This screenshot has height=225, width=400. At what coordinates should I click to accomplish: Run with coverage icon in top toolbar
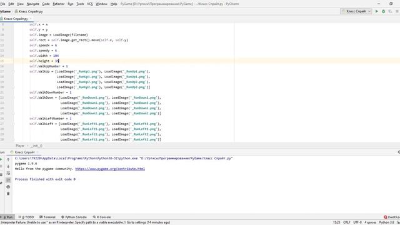(390, 11)
